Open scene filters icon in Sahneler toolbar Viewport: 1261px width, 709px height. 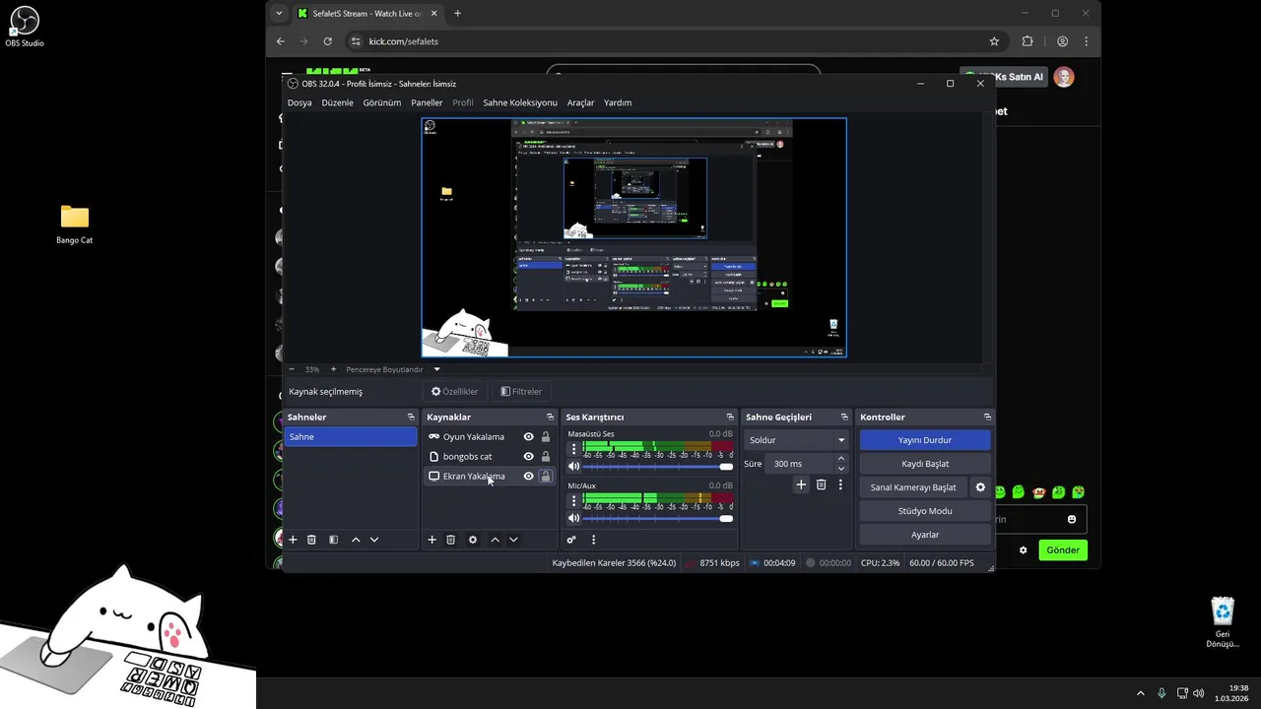[x=333, y=540]
